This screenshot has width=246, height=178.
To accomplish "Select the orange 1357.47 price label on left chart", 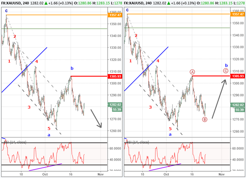I will (115, 15).
